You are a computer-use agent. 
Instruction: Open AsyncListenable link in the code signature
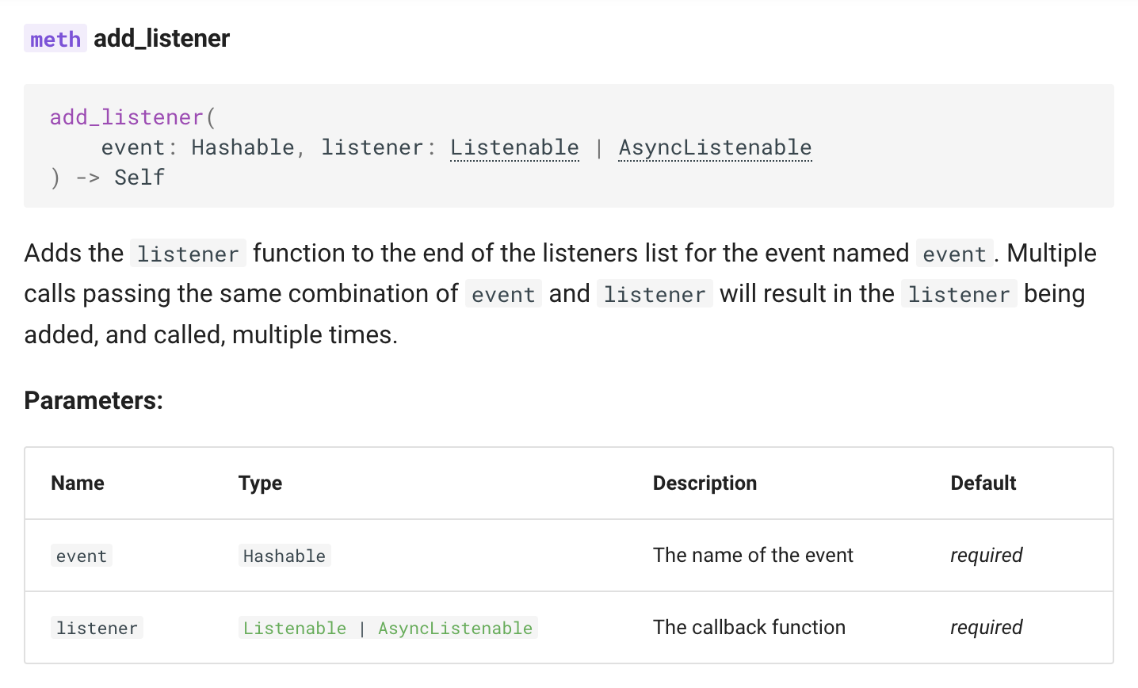click(715, 147)
